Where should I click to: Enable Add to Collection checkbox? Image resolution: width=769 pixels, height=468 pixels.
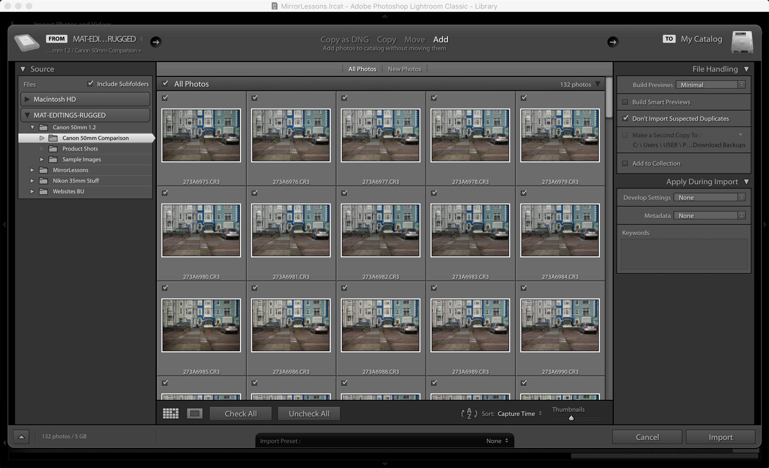(625, 163)
